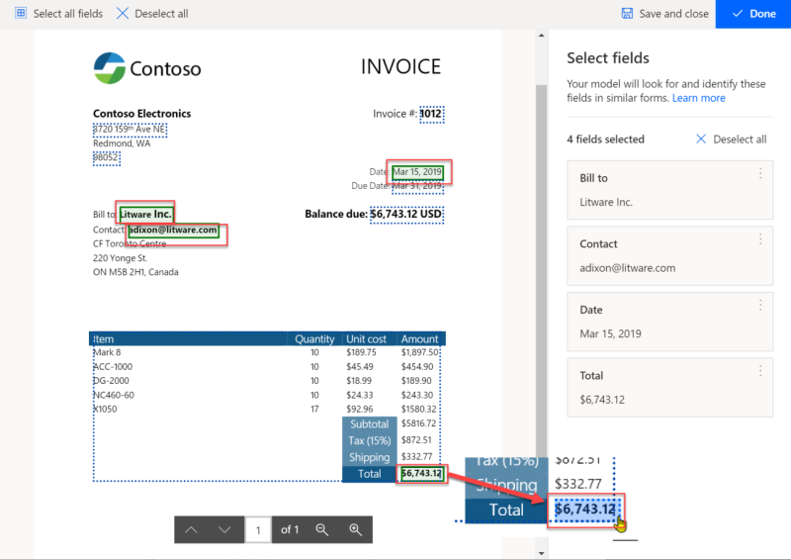The image size is (791, 560).
Task: Click the page number input box
Action: coord(258,529)
